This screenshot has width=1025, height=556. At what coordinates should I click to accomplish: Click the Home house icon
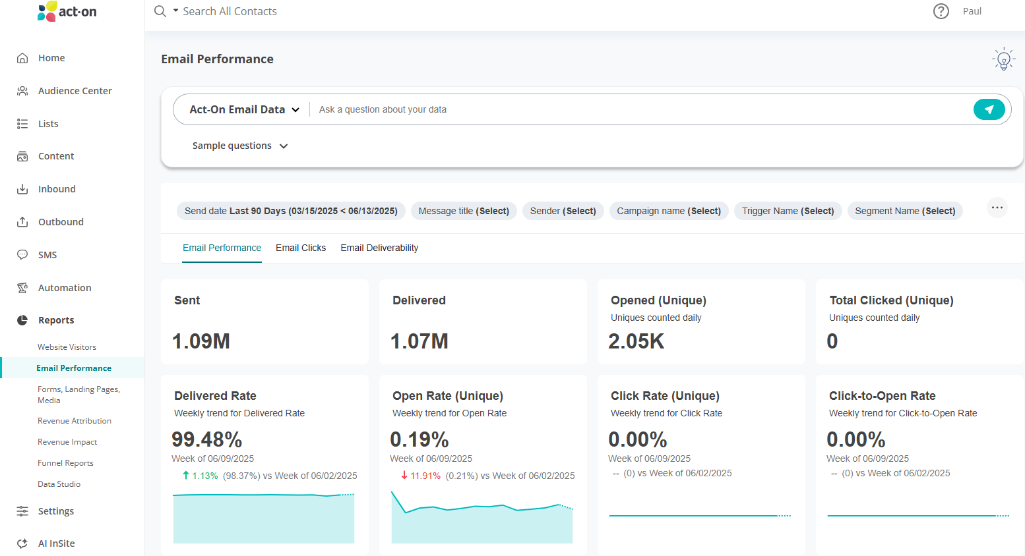(22, 58)
